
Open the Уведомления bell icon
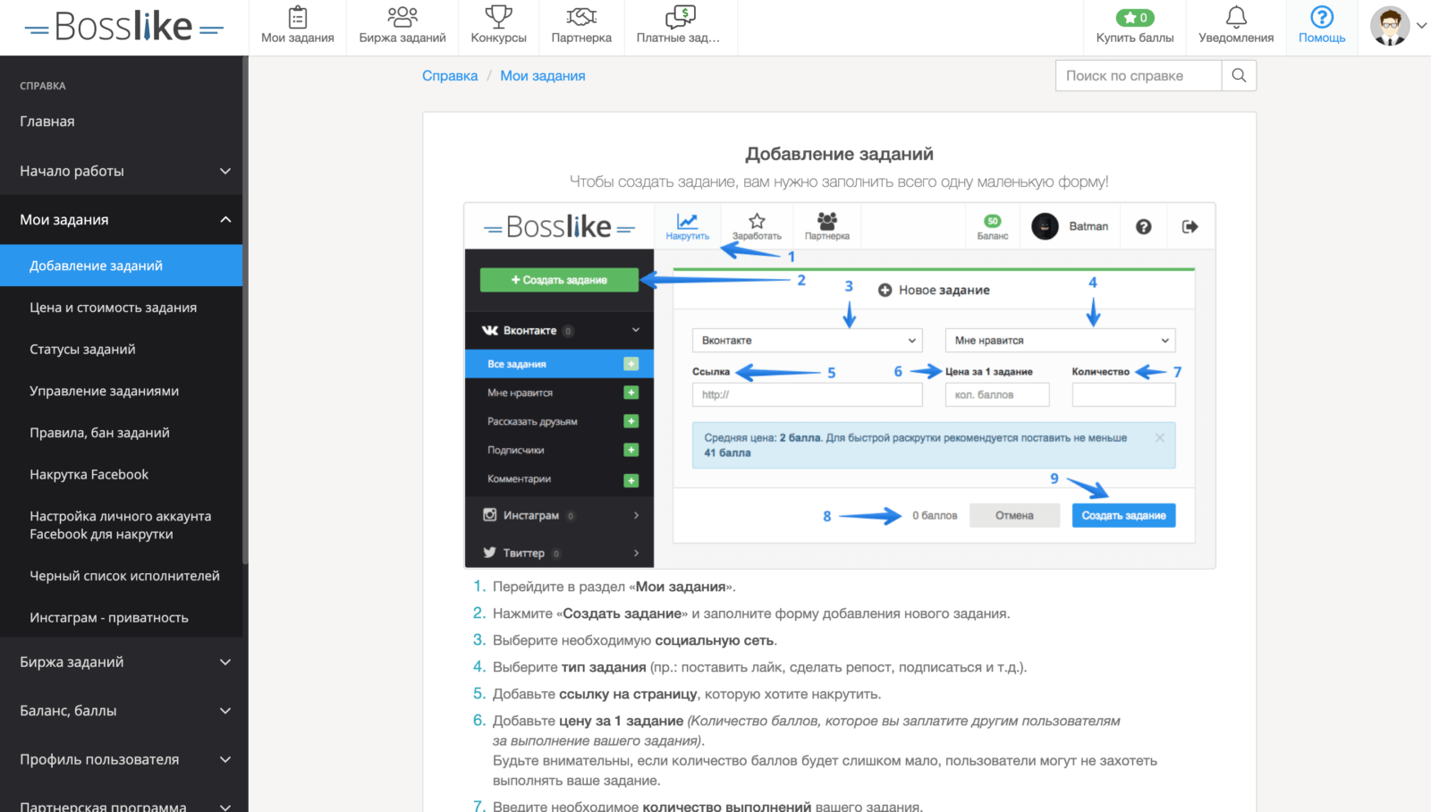[x=1236, y=17]
